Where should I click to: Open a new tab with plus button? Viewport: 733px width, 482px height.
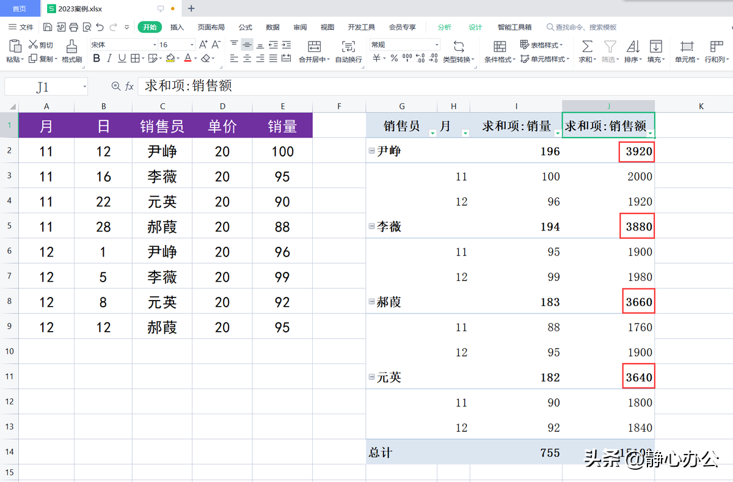(x=191, y=9)
